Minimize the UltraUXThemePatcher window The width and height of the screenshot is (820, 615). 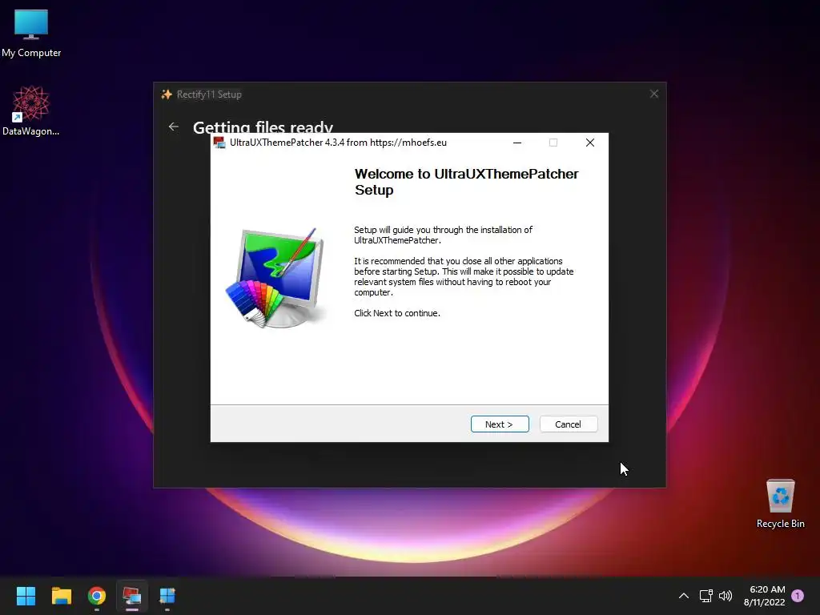coord(517,143)
